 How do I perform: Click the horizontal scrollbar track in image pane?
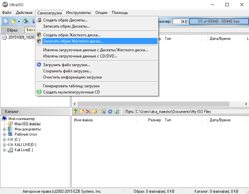160,104
